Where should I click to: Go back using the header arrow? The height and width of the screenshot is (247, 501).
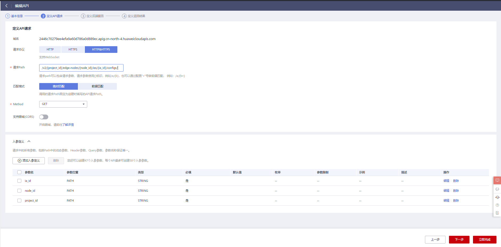coord(6,6)
